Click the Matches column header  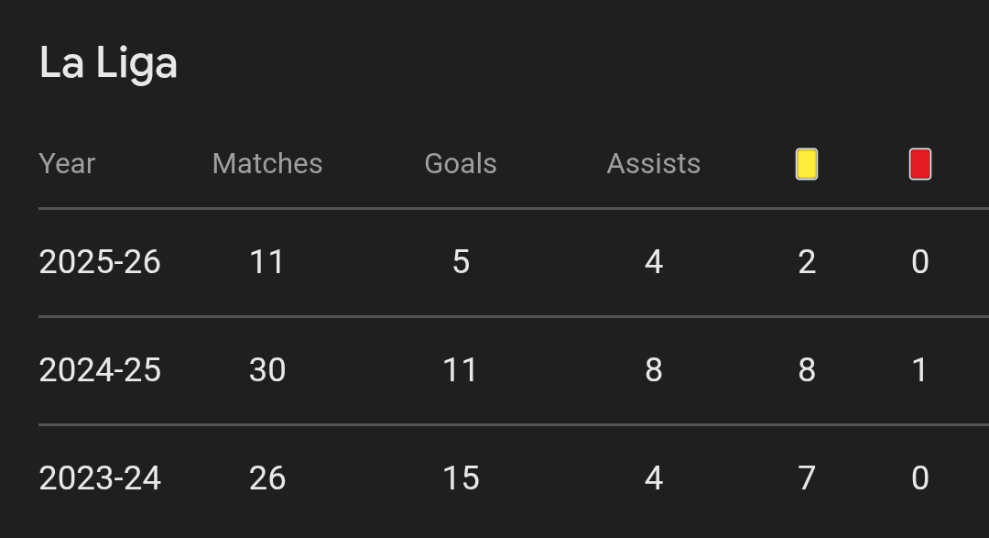(x=267, y=164)
